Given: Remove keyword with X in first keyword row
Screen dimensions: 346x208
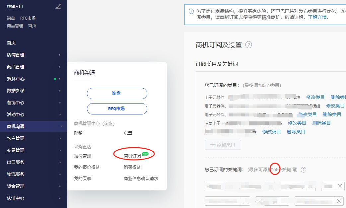Looking at the screenshot, I should click(340, 186).
